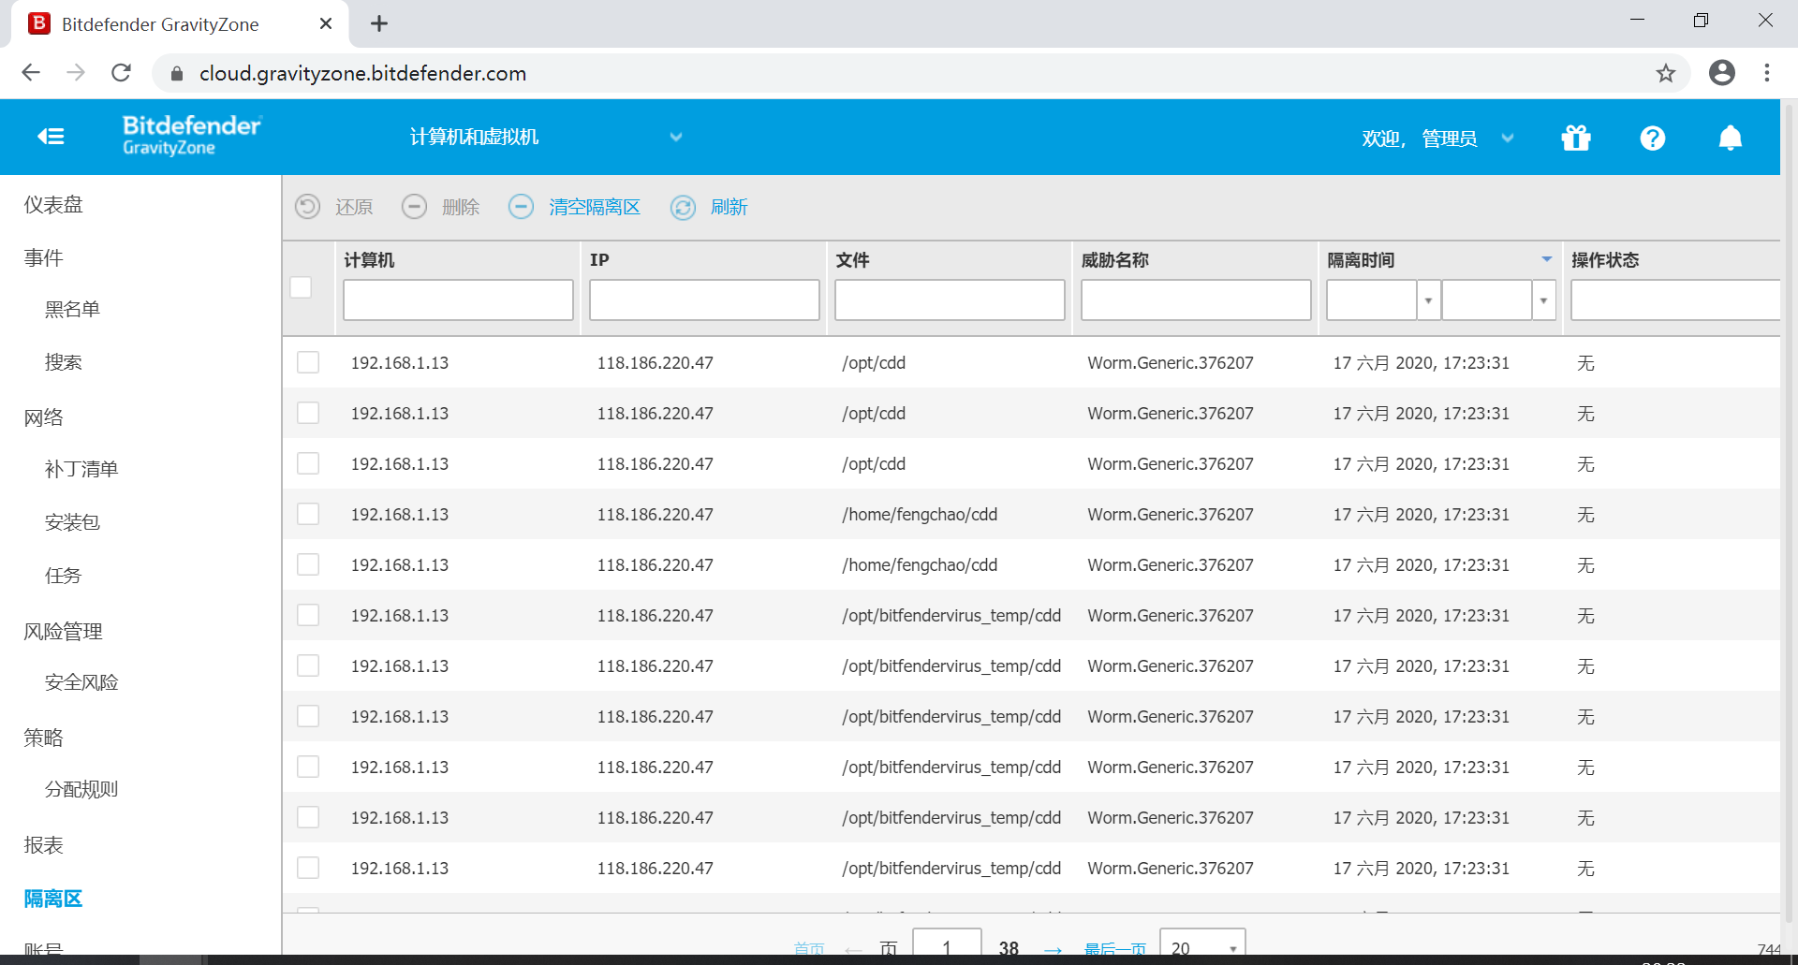1798x965 pixels.
Task: Click the restore (还原) icon
Action: (308, 207)
